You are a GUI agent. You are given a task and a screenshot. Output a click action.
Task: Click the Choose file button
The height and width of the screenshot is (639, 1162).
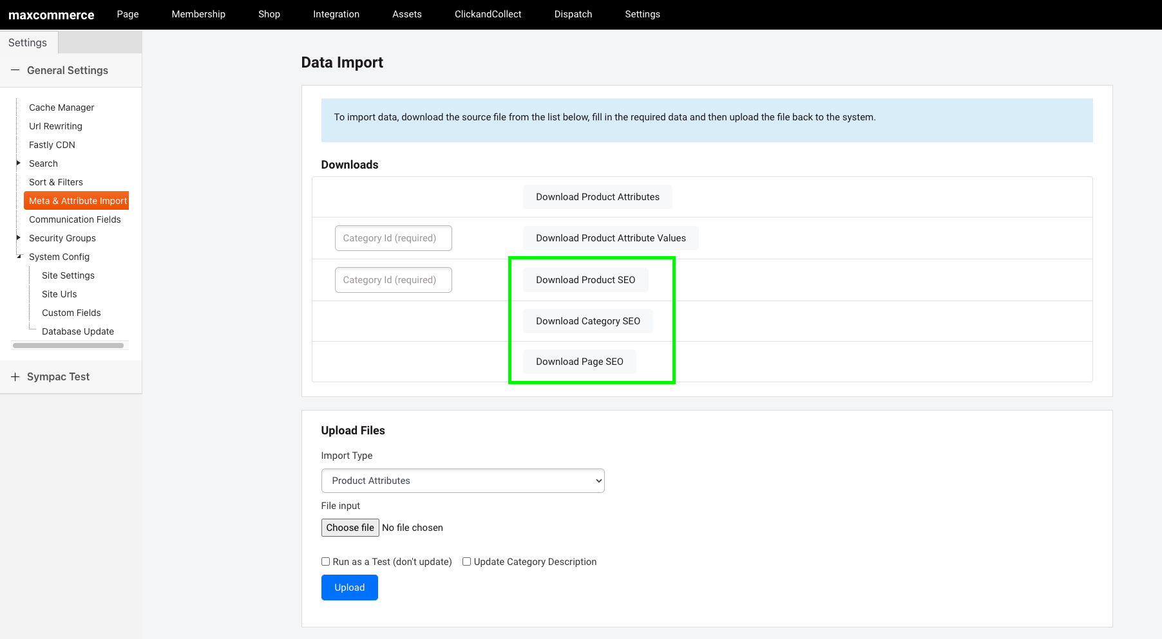(x=350, y=528)
